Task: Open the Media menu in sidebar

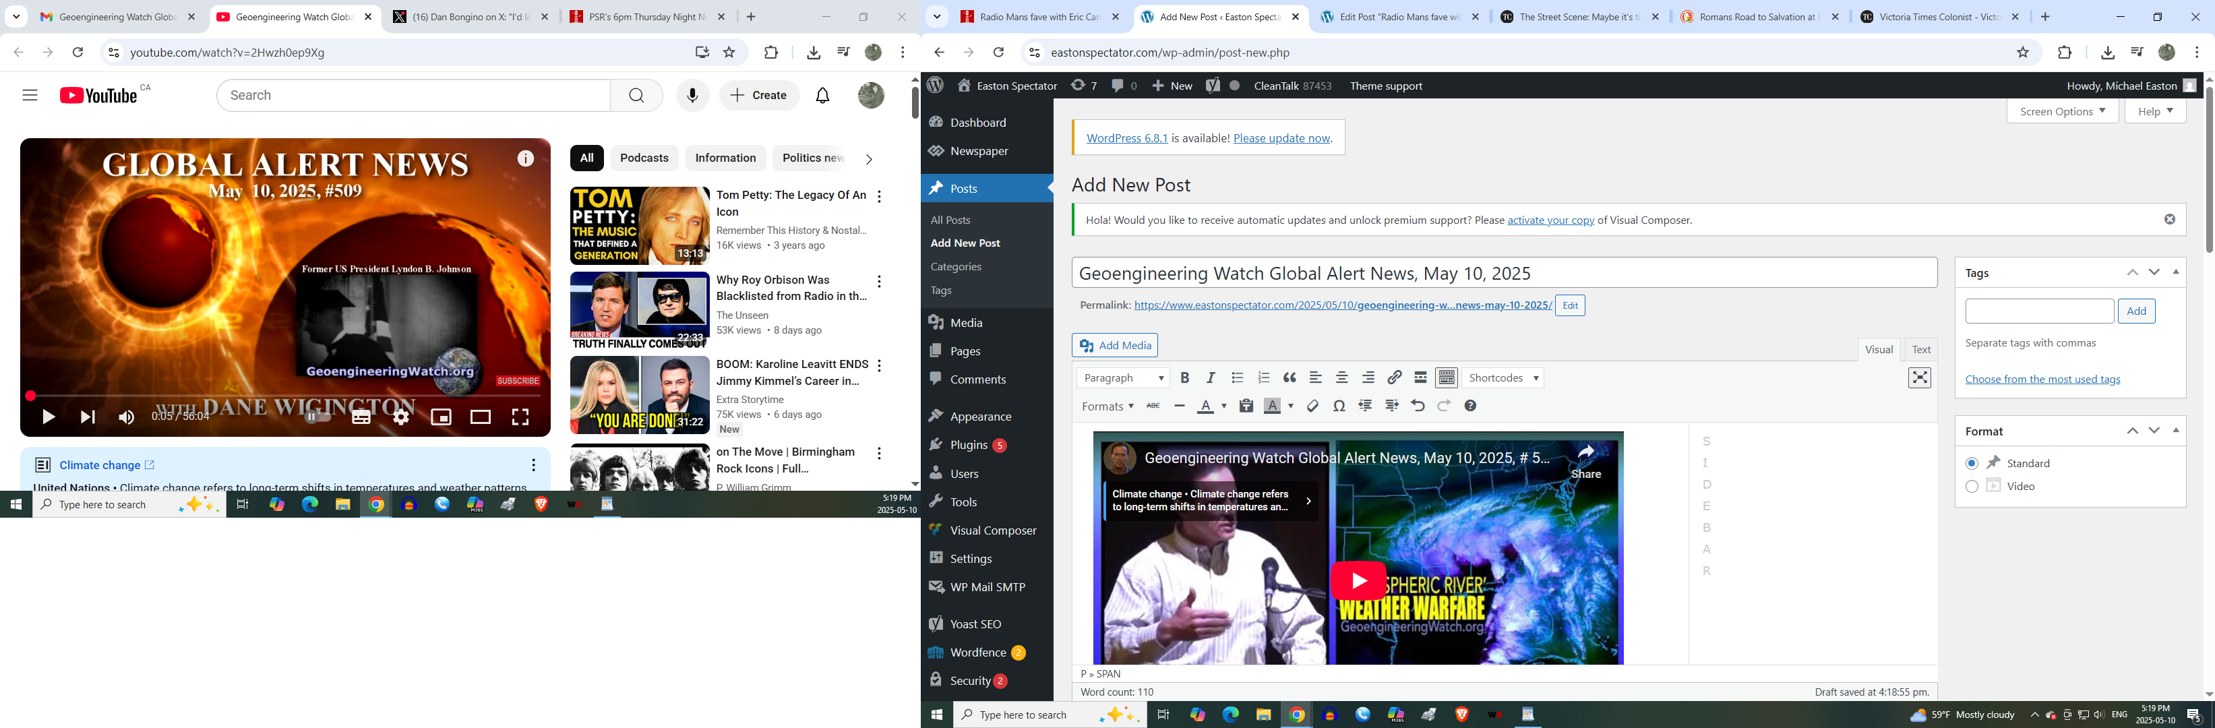Action: tap(966, 322)
